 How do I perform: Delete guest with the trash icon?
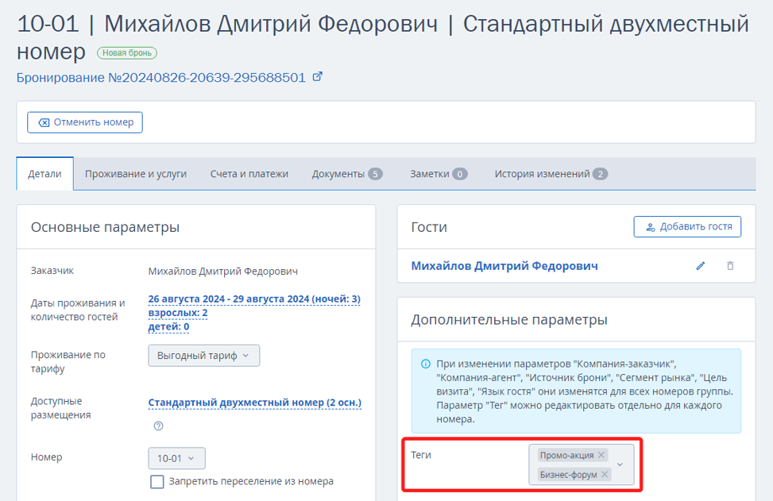(730, 266)
